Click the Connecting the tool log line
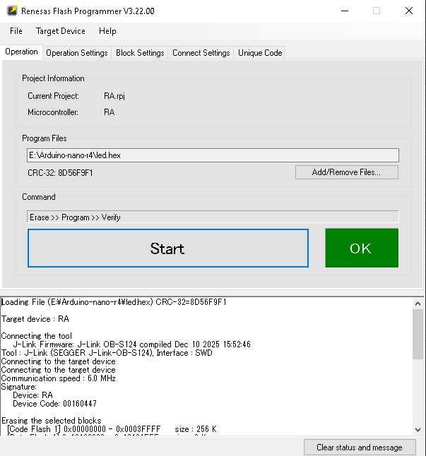Viewport: 426px width, 456px height. [36, 336]
